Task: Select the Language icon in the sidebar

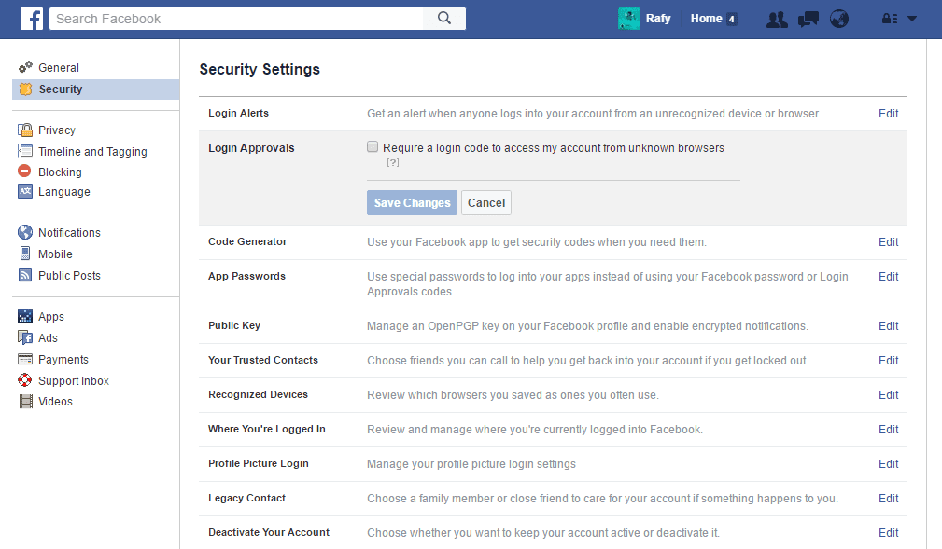Action: click(26, 192)
